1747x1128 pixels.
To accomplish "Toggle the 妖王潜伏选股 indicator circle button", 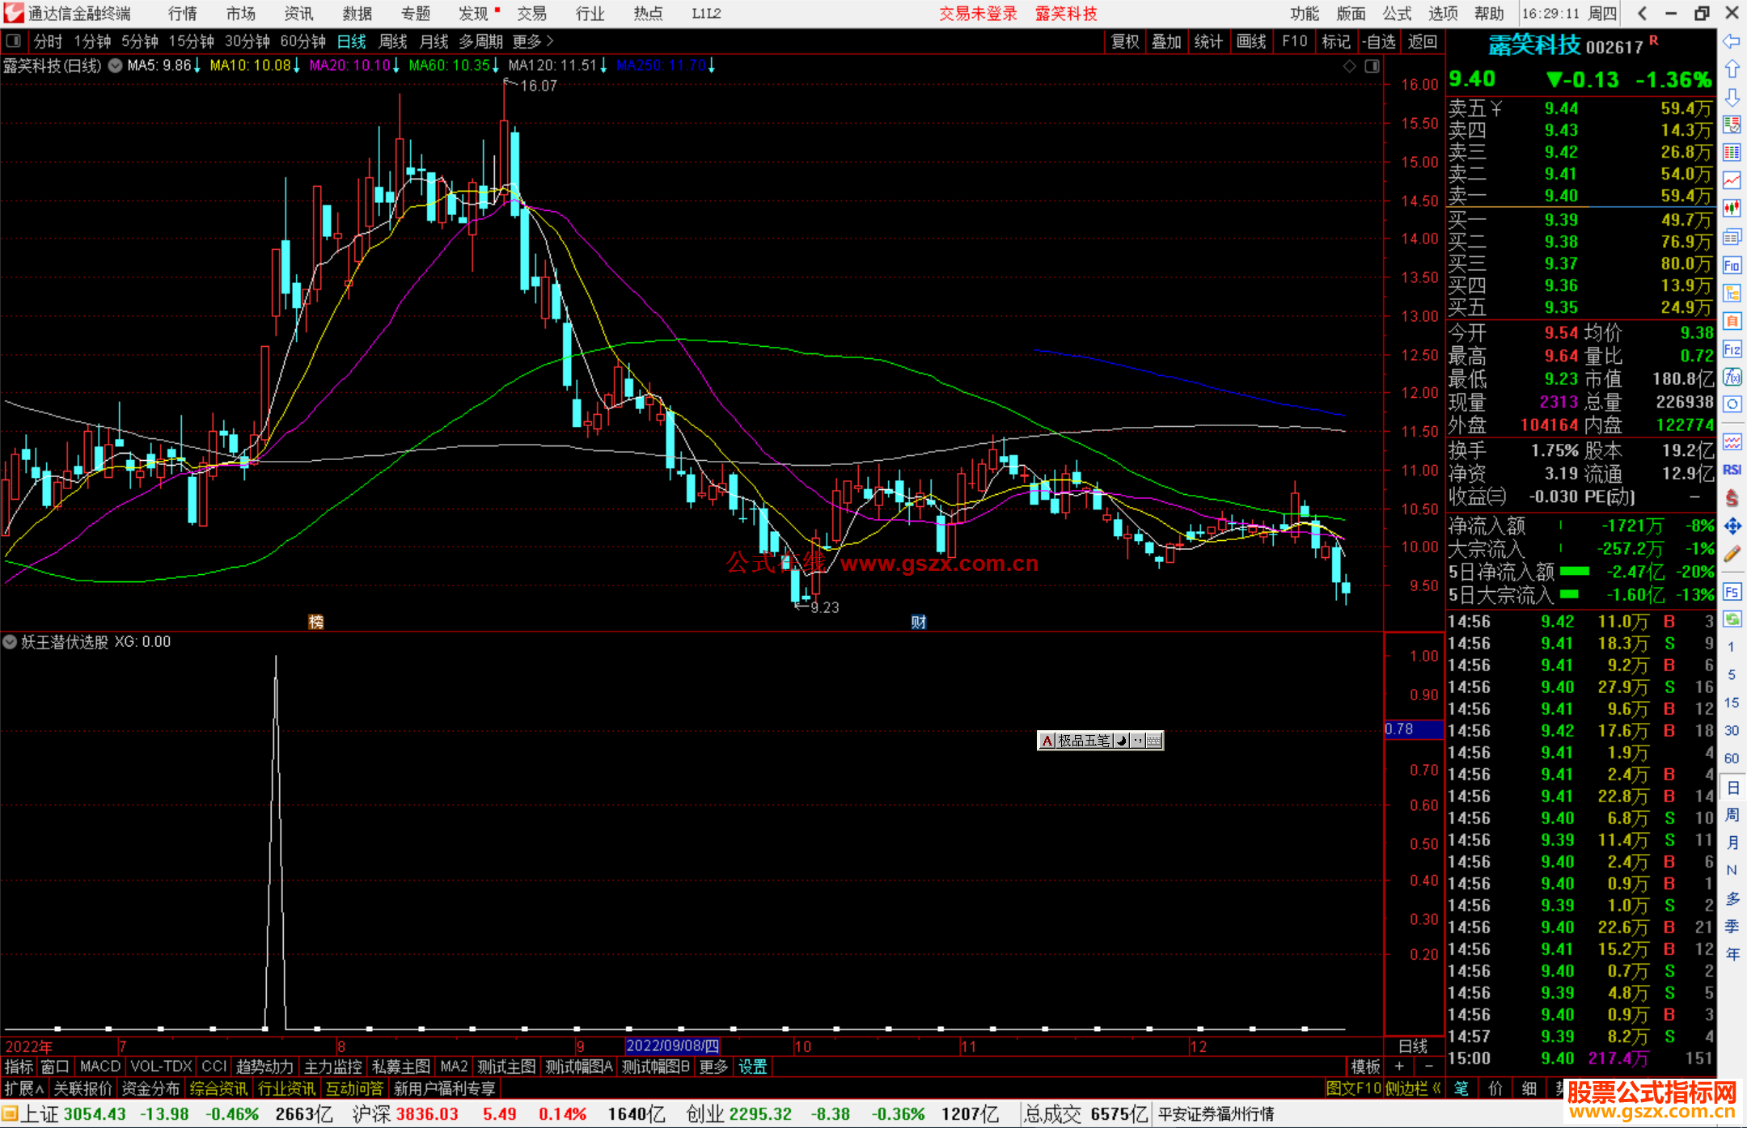I will click(10, 642).
